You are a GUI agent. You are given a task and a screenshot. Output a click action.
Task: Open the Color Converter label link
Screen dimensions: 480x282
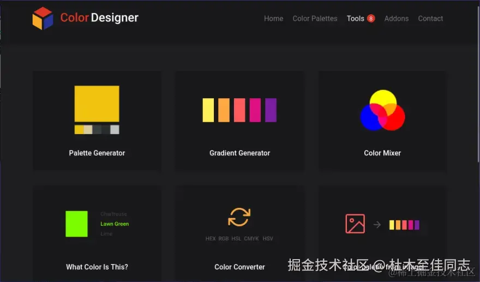(x=239, y=267)
